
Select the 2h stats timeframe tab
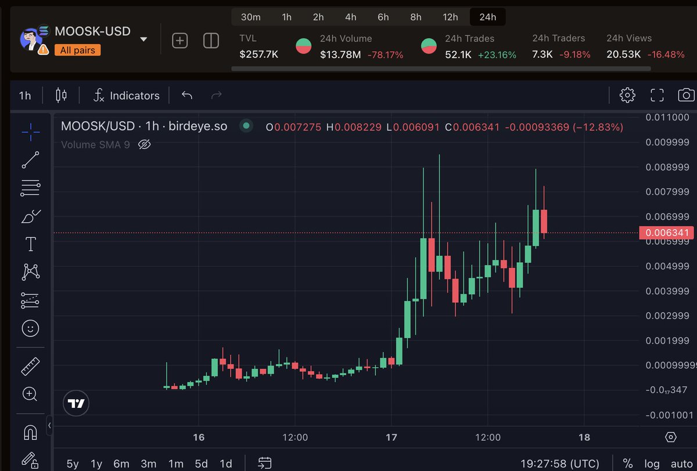pos(318,17)
